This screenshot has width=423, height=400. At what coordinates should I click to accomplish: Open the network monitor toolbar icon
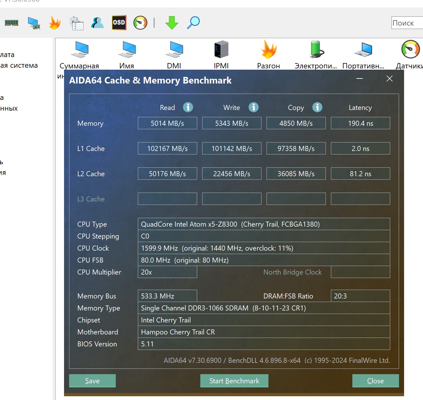click(x=34, y=23)
